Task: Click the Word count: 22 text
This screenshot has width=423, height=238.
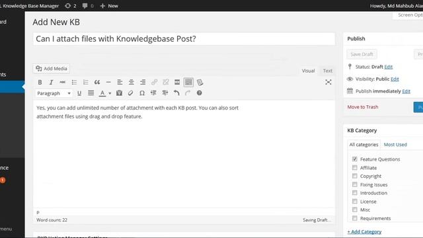Action: (52, 220)
